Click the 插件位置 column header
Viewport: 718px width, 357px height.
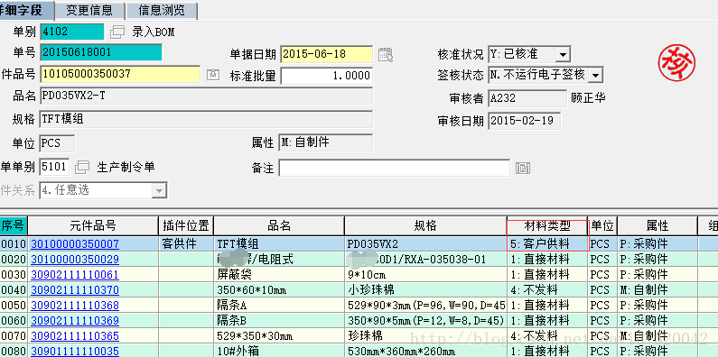pyautogui.click(x=186, y=225)
